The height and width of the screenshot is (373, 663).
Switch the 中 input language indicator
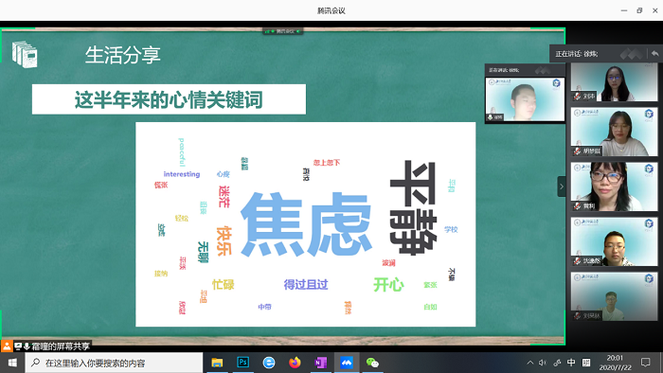(571, 363)
